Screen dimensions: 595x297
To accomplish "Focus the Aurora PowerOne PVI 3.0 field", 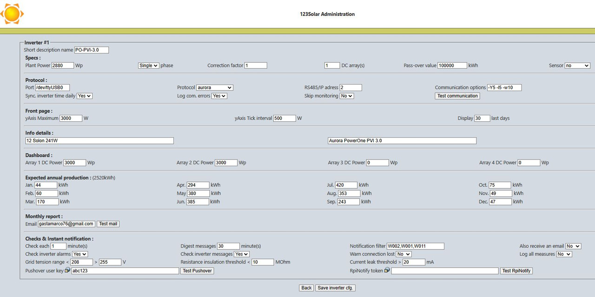I will pyautogui.click(x=402, y=140).
